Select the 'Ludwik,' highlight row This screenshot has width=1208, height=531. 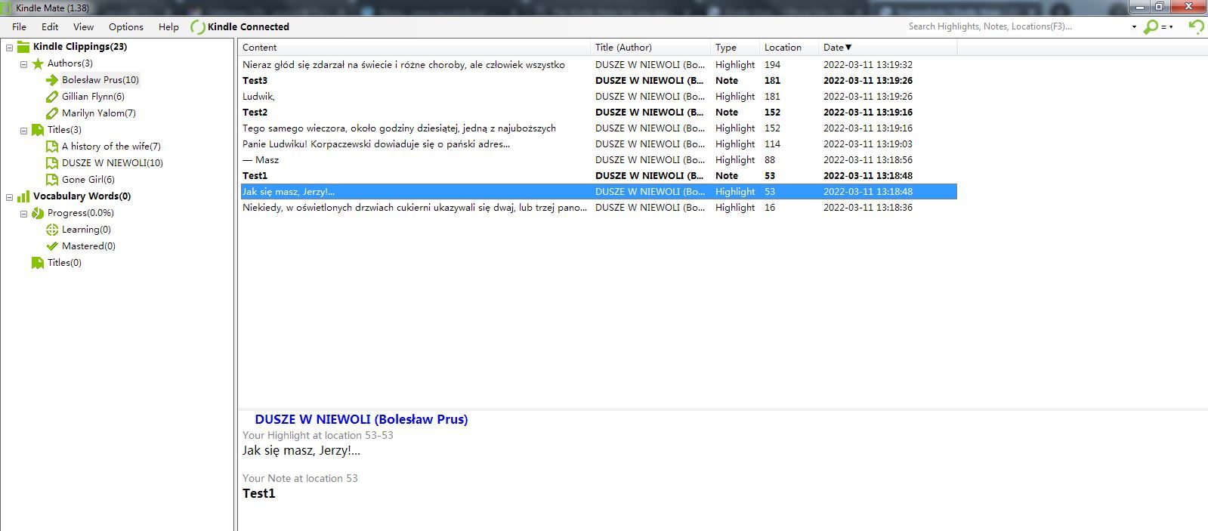coord(598,97)
